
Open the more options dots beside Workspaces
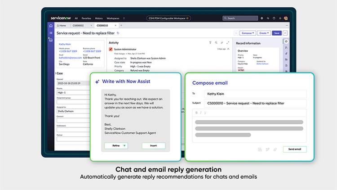[x=124, y=18]
